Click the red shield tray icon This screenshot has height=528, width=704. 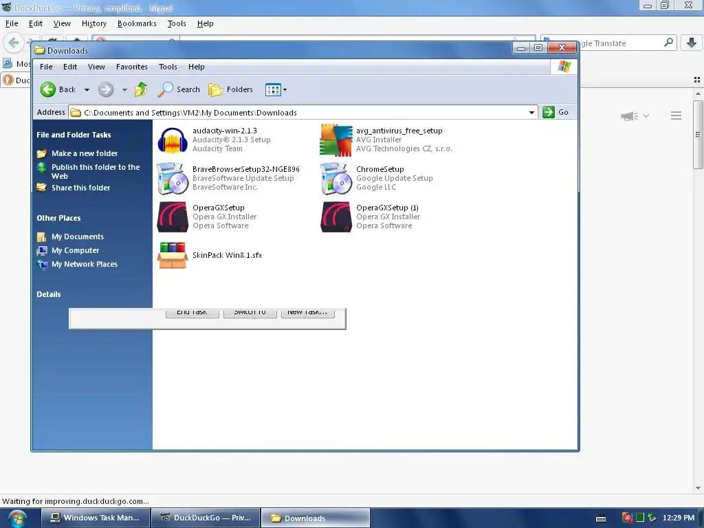627,518
